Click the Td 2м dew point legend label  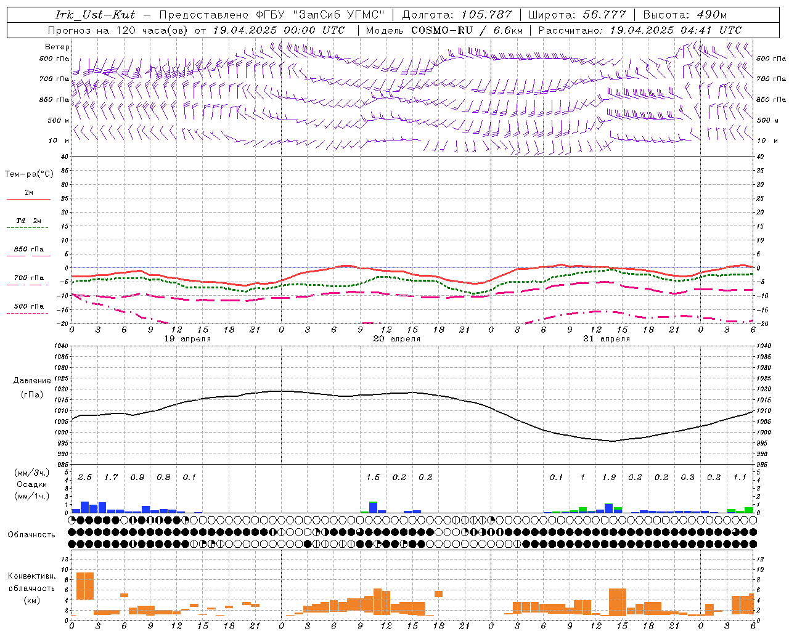pos(28,221)
